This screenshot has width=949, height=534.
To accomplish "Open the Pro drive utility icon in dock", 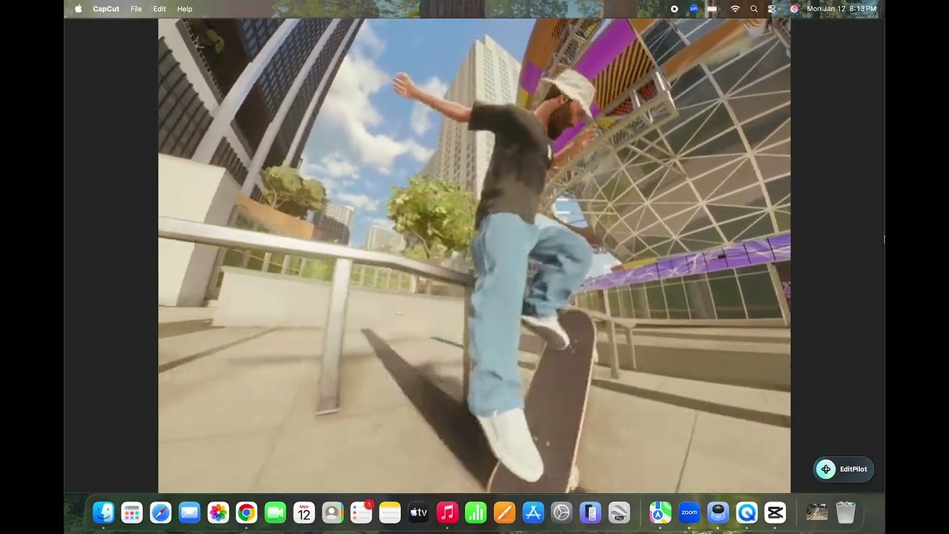I will [x=619, y=512].
